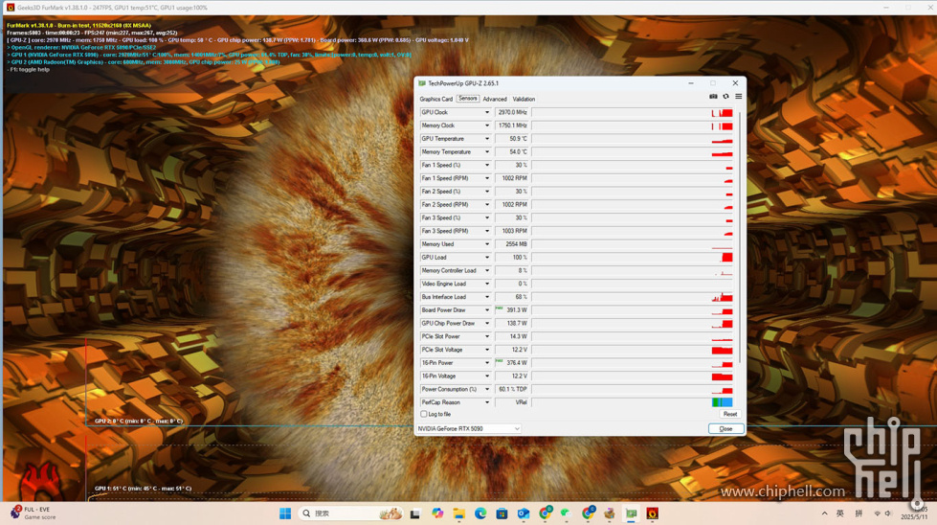This screenshot has height=525, width=937.
Task: Click the FurMark icon in its title bar
Action: (x=11, y=8)
